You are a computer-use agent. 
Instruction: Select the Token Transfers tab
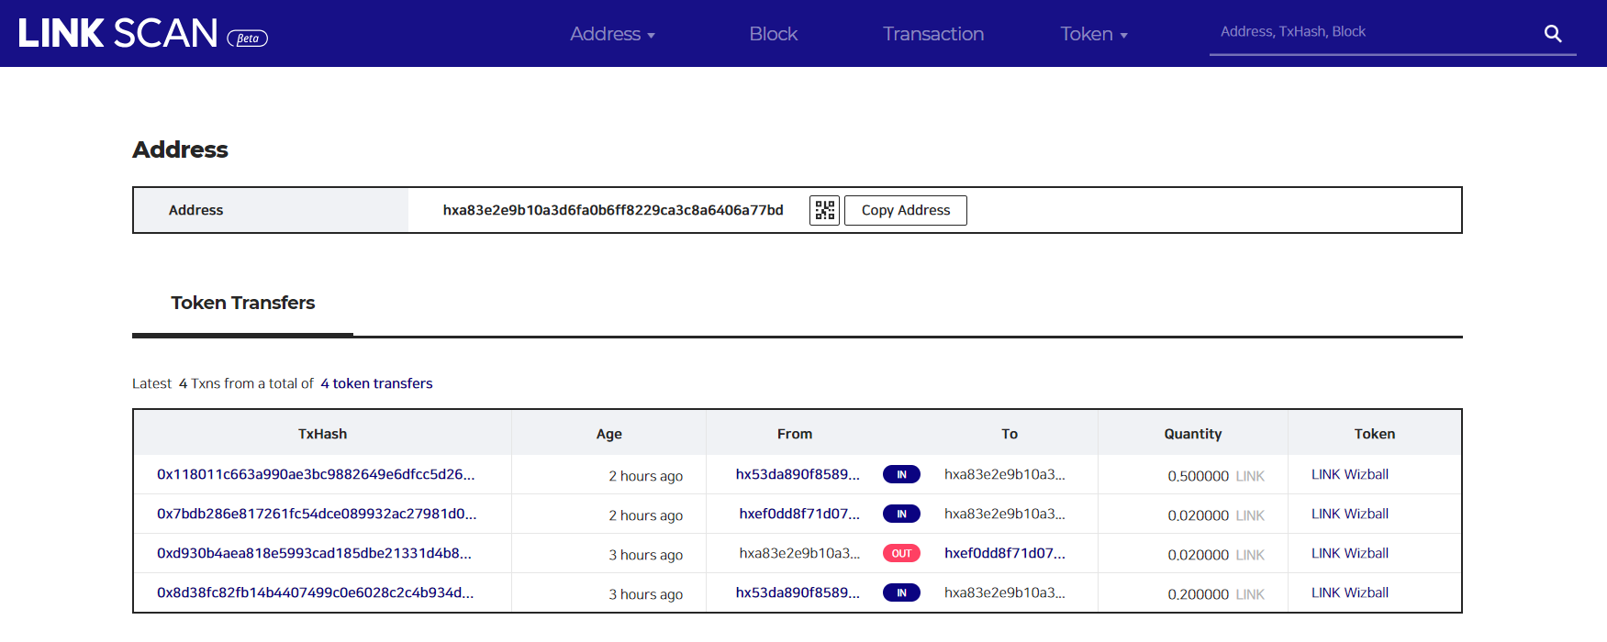pyautogui.click(x=242, y=303)
